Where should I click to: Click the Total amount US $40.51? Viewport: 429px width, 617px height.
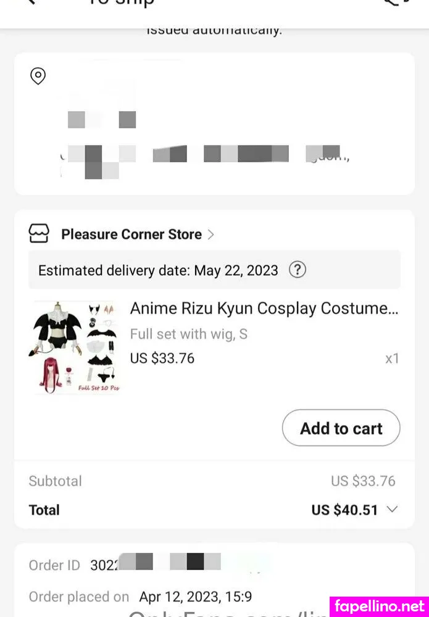(344, 510)
